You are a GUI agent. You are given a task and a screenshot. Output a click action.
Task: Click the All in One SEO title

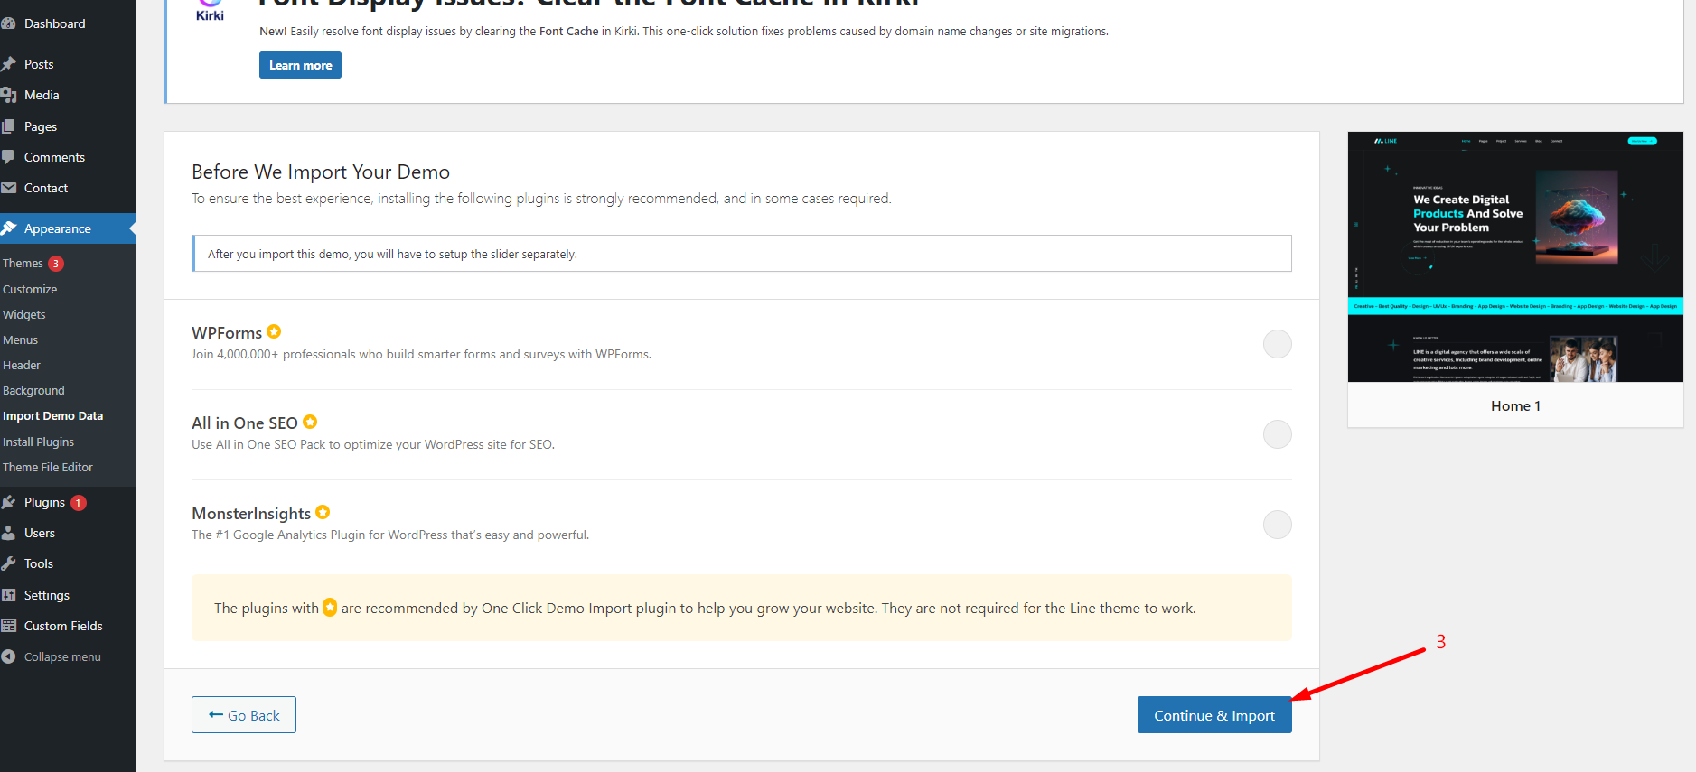pos(245,423)
